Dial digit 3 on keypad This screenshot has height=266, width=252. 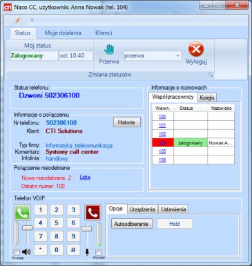coord(73,210)
